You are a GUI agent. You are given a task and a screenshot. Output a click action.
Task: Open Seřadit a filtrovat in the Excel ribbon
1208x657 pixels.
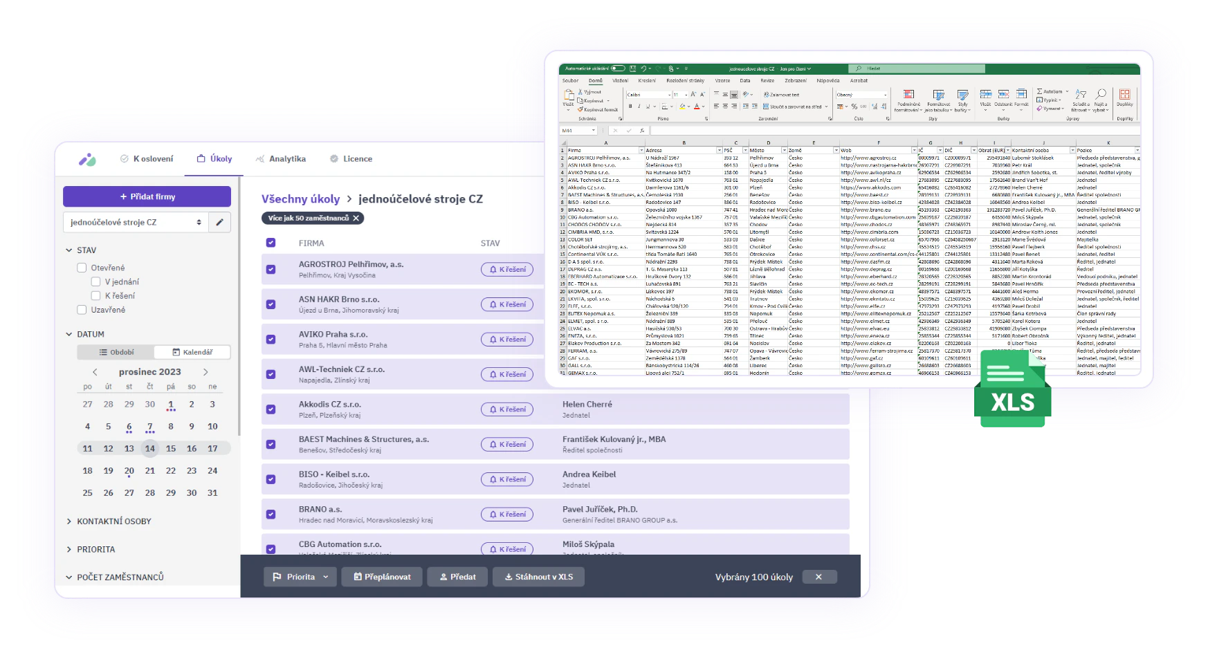[1079, 95]
